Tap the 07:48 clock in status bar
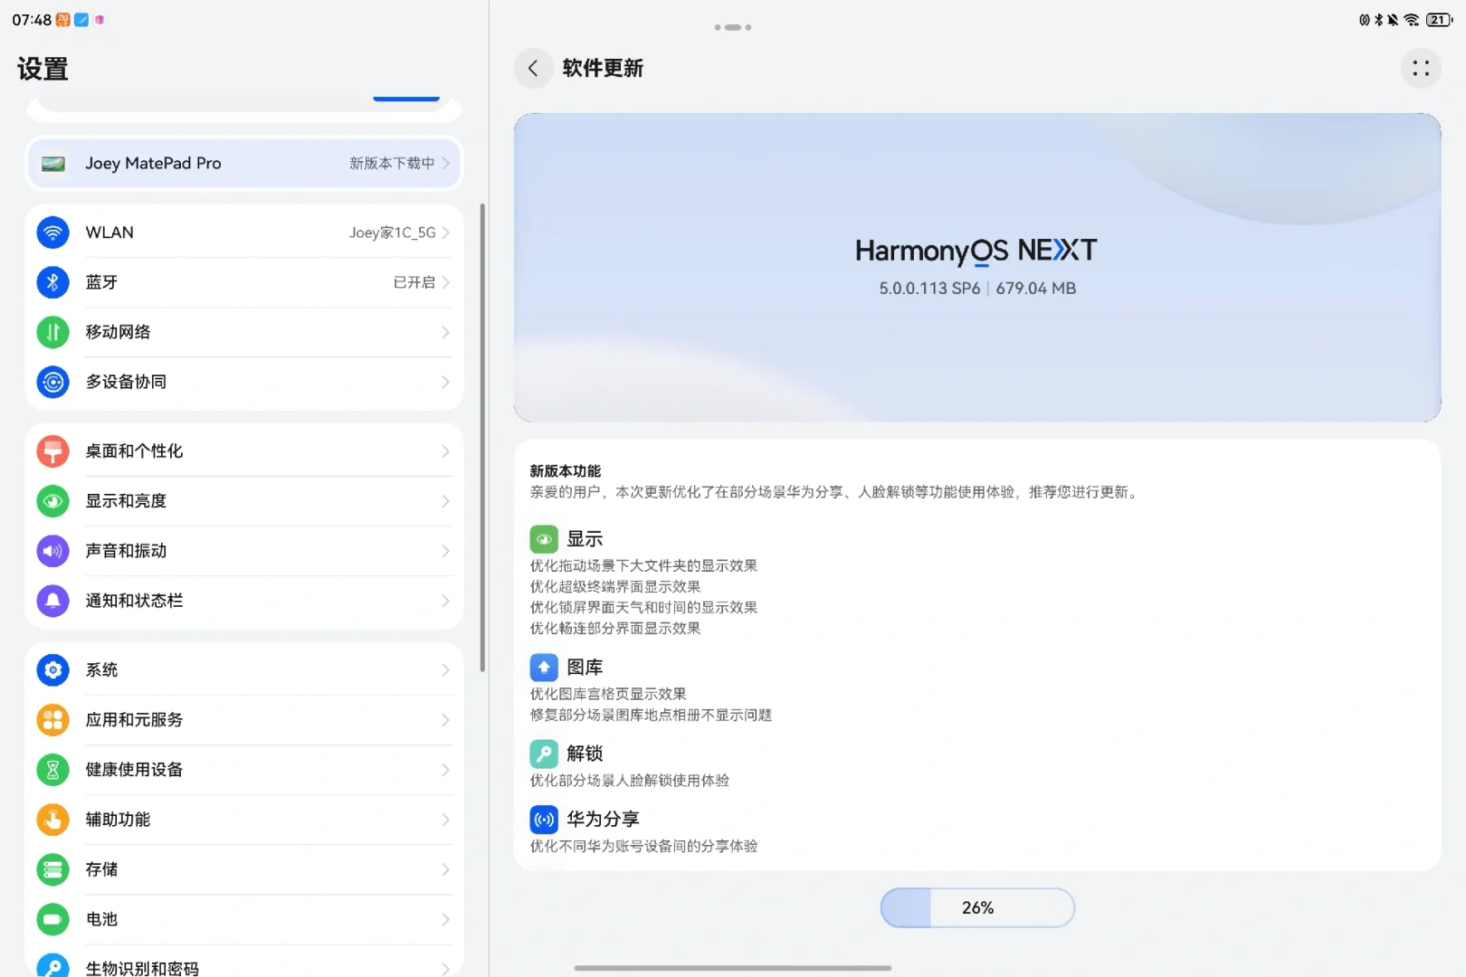Viewport: 1466px width, 977px height. [32, 19]
